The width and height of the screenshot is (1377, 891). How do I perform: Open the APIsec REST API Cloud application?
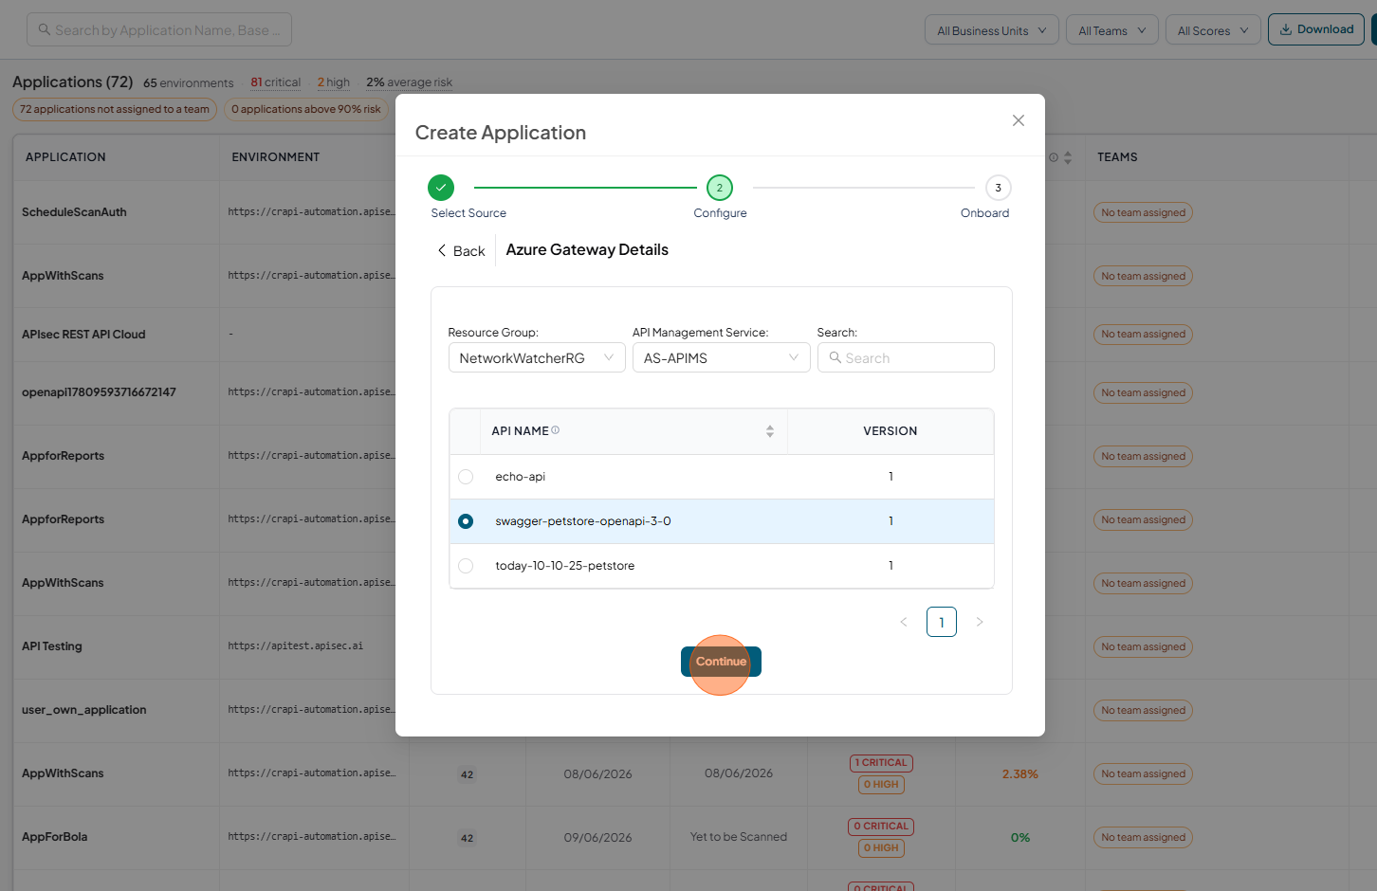pos(83,335)
